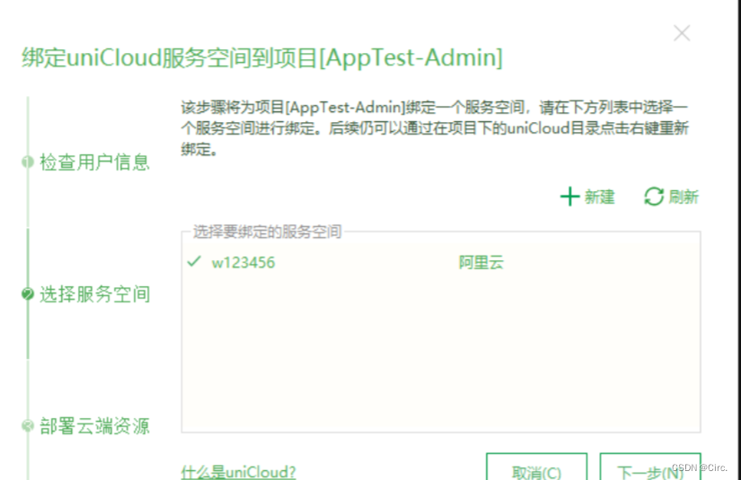Image resolution: width=741 pixels, height=480 pixels.
Task: Click the 阿里云 provider text
Action: (x=481, y=262)
